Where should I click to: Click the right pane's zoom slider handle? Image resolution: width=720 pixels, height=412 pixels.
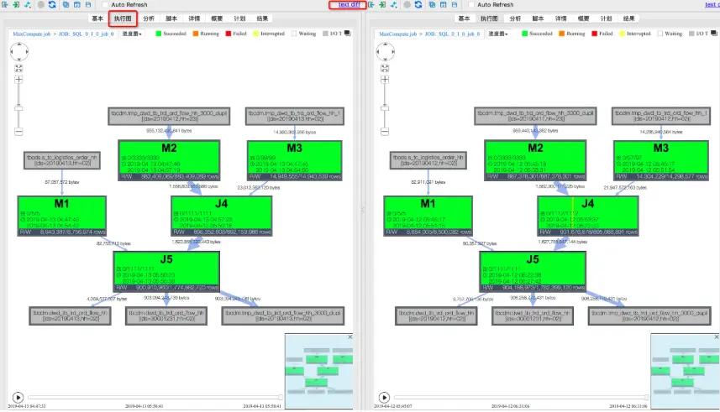[385, 107]
